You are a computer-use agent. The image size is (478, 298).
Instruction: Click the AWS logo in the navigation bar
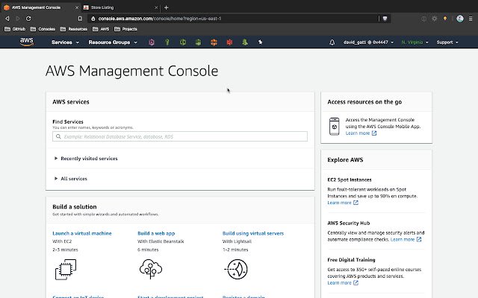coord(27,42)
